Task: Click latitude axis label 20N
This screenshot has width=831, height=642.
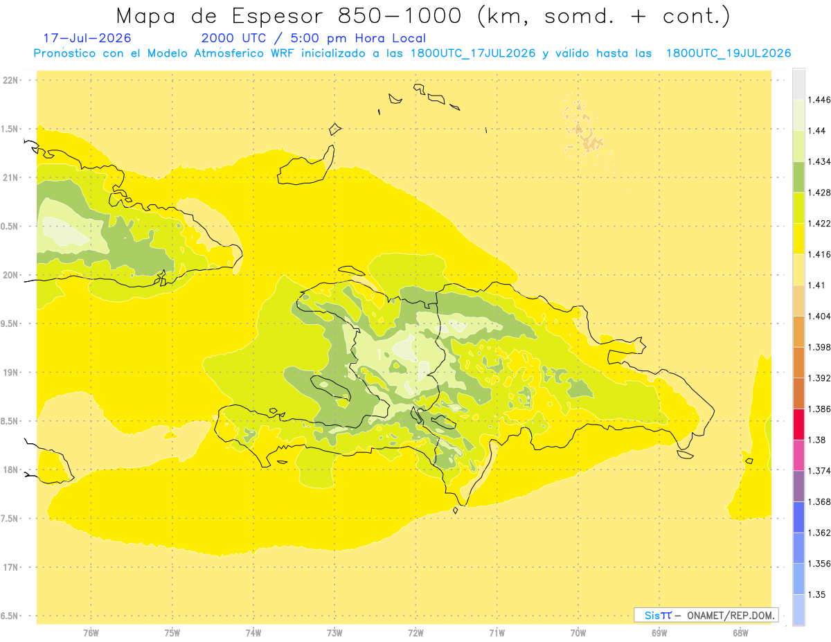Action: click(11, 276)
